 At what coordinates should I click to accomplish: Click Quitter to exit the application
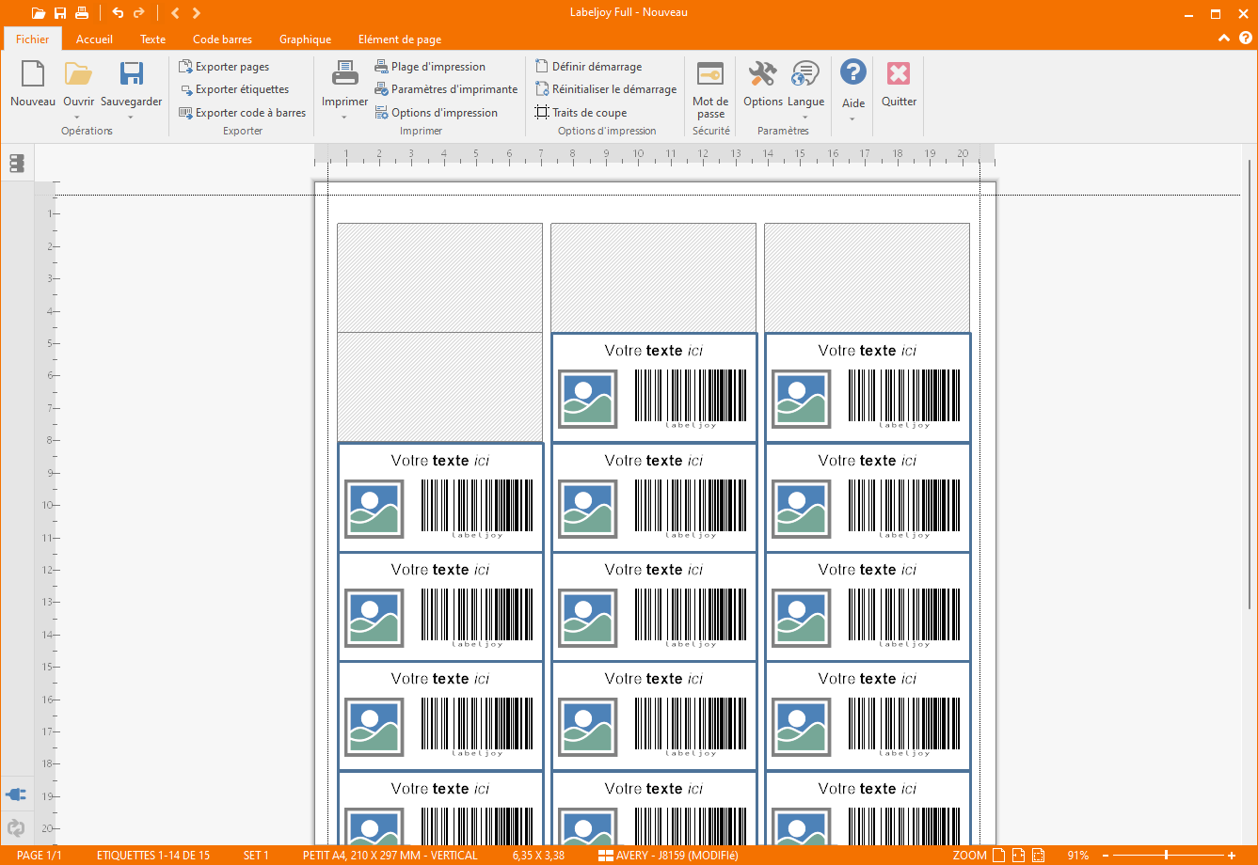899,85
